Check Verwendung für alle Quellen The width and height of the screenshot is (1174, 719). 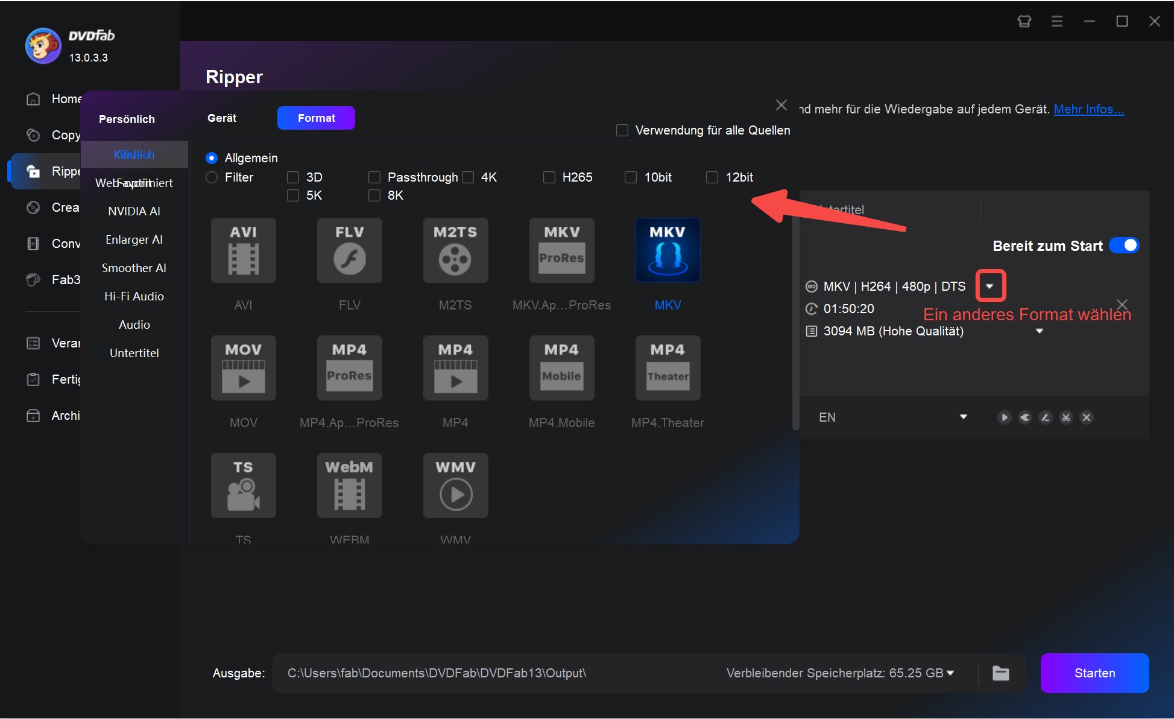pyautogui.click(x=622, y=130)
